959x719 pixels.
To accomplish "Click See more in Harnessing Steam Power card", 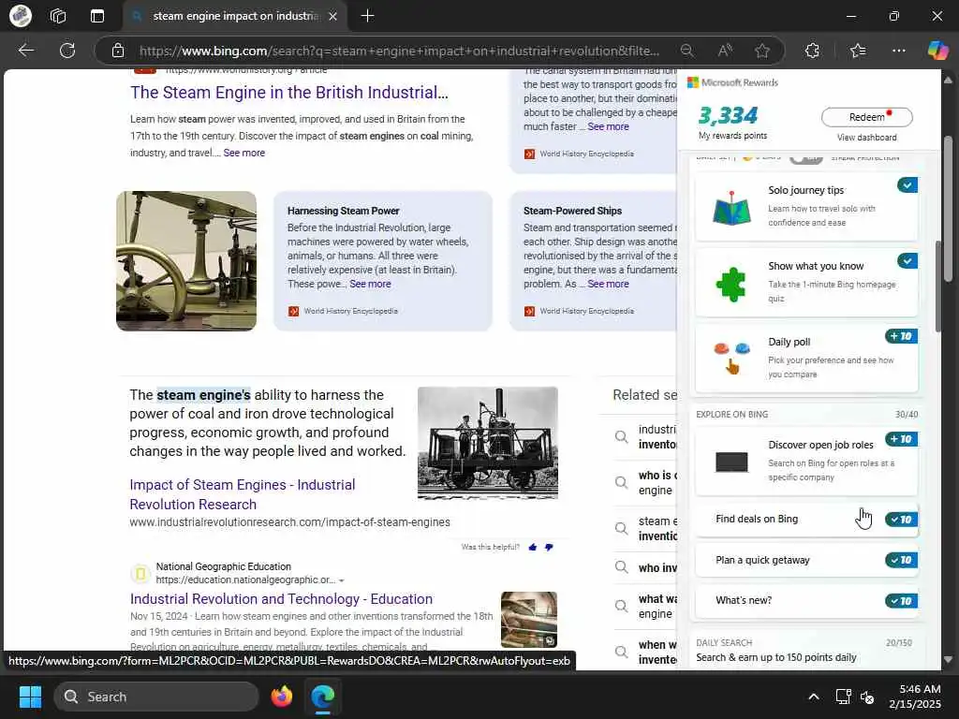I will pos(370,285).
